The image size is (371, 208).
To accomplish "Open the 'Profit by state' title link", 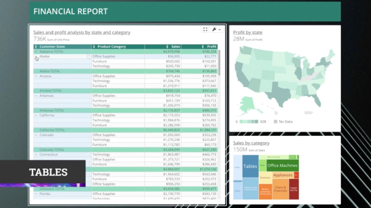I will point(247,32).
